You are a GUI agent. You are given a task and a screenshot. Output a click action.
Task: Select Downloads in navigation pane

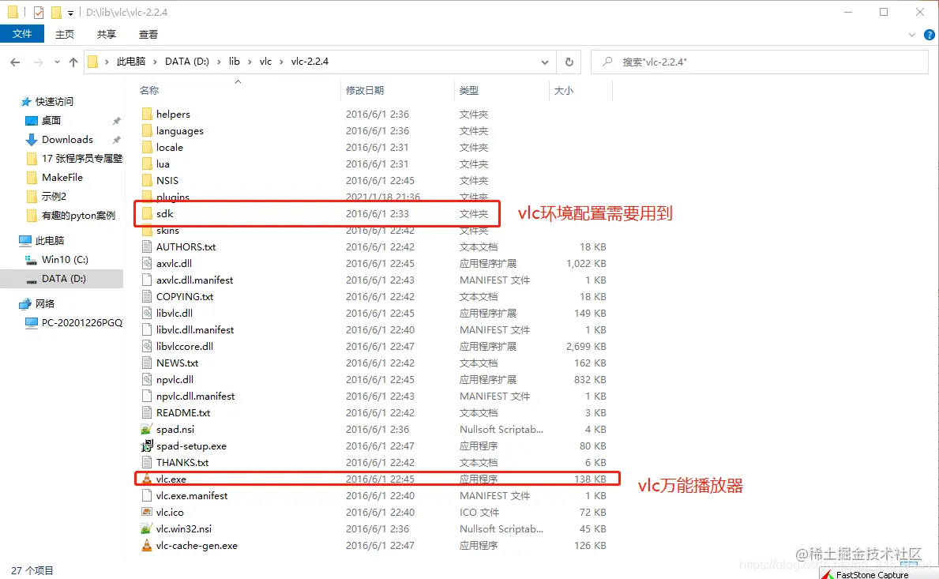67,140
